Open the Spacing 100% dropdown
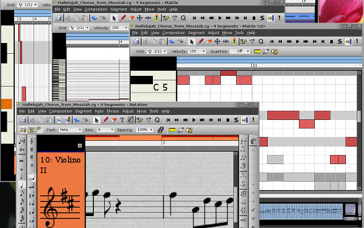 pyautogui.click(x=145, y=130)
